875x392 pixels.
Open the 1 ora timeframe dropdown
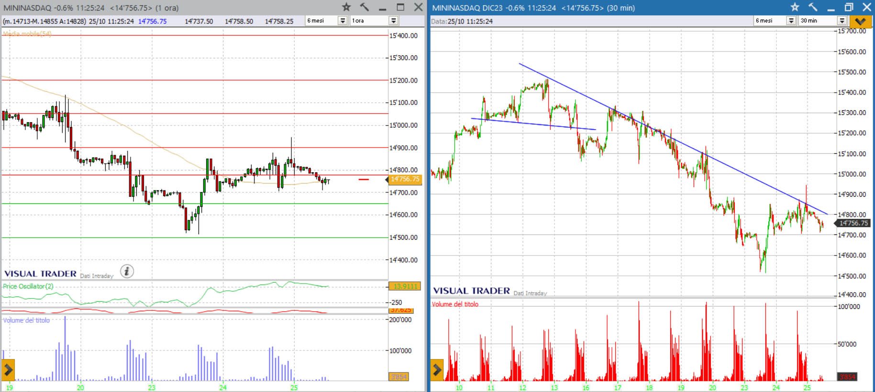[393, 21]
